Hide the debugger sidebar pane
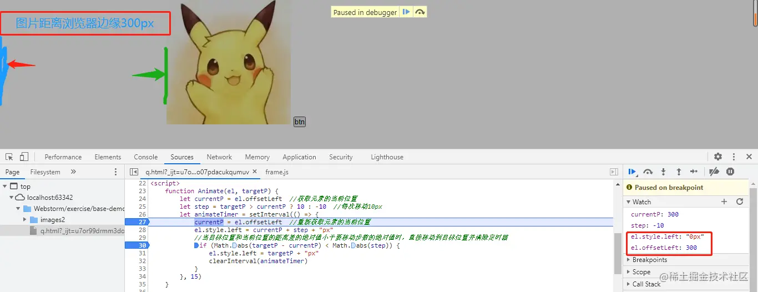The image size is (758, 292). click(x=614, y=172)
